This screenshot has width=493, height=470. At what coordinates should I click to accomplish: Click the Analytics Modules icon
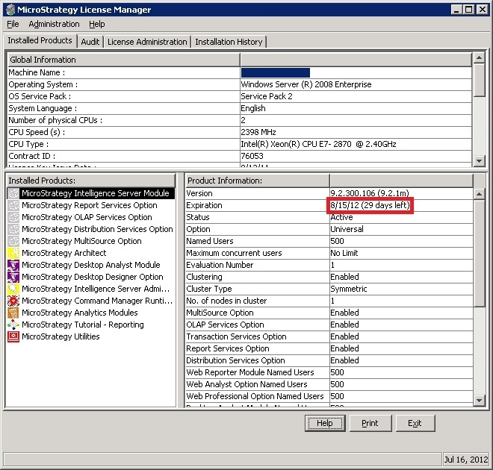(13, 313)
